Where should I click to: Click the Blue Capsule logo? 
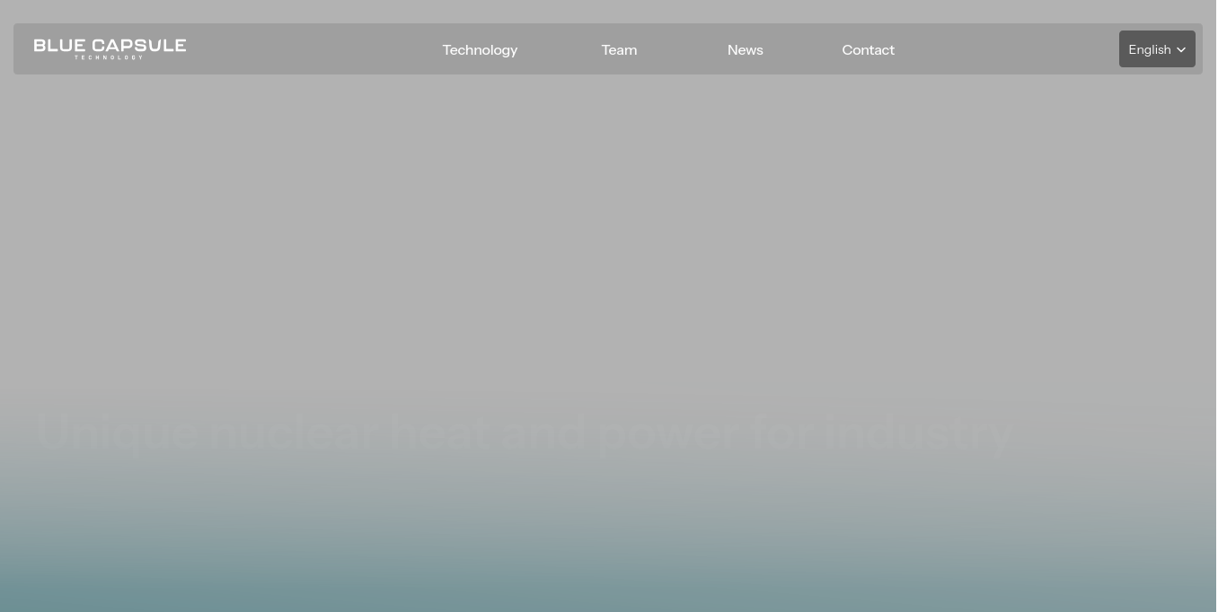(x=110, y=48)
